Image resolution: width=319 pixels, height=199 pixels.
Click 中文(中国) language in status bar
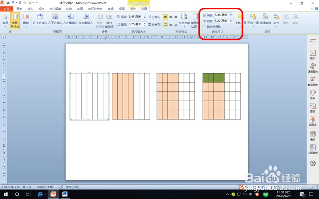(72, 187)
